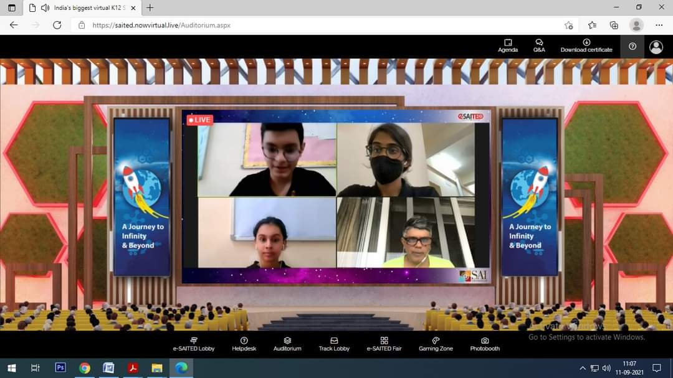Image resolution: width=673 pixels, height=378 pixels.
Task: Click the LIVE stream video screen
Action: tap(336, 197)
